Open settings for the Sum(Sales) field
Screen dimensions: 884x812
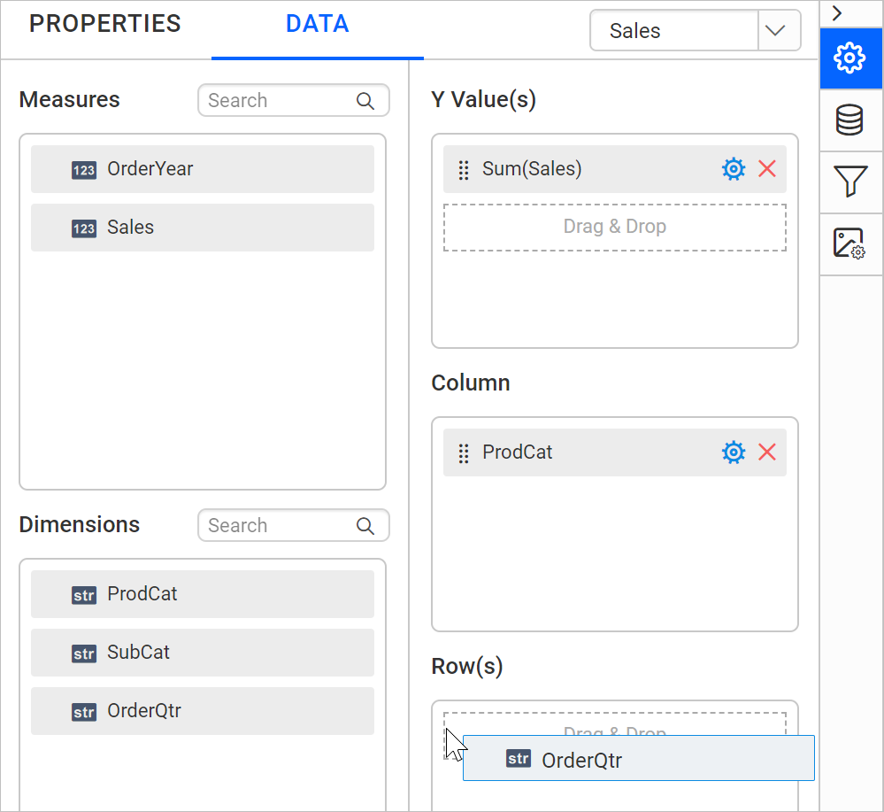(733, 168)
